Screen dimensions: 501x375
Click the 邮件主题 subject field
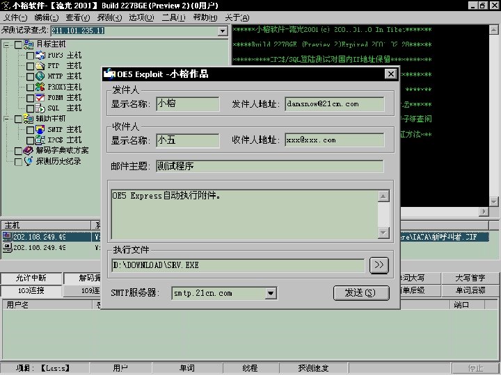click(270, 166)
